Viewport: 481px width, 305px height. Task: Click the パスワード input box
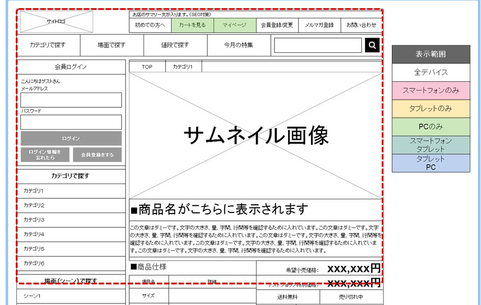[71, 122]
